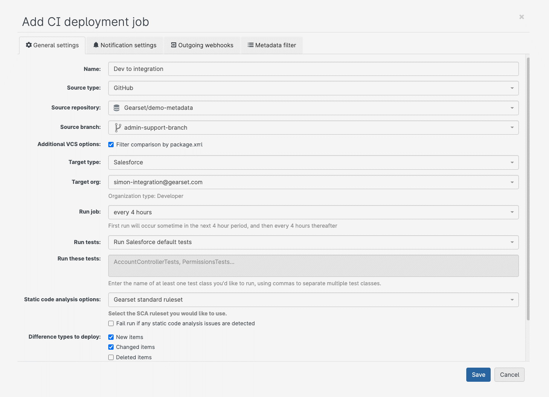Switch to the Metadata filter tab

point(272,45)
